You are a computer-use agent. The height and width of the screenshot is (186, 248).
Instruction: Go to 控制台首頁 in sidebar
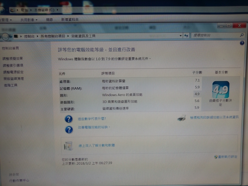click(x=10, y=48)
